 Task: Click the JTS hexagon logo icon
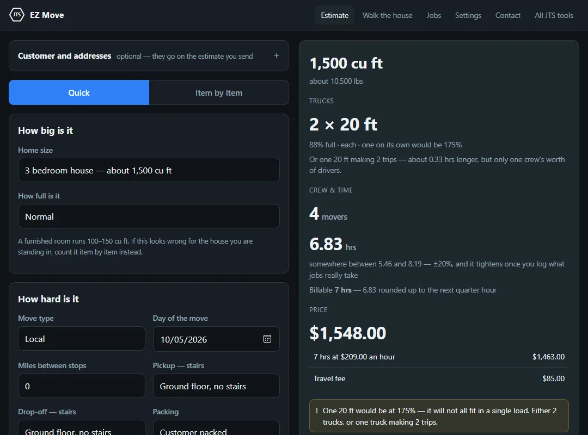click(x=16, y=15)
